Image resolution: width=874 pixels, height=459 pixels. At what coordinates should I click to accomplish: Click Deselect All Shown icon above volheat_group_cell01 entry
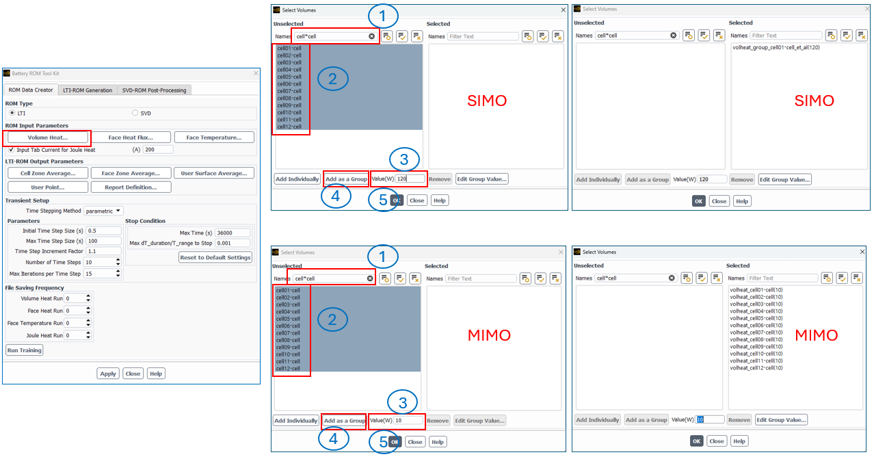[x=862, y=36]
